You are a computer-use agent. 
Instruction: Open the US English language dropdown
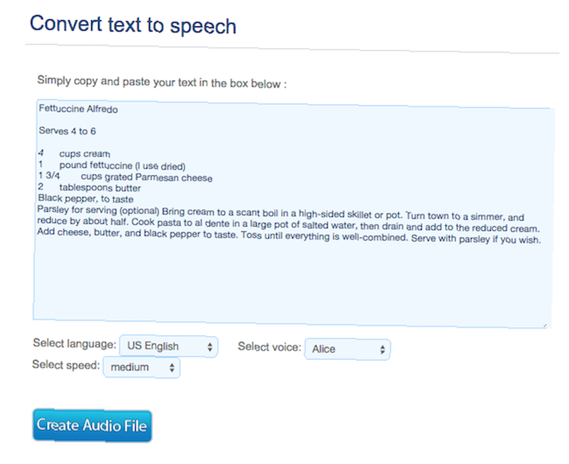click(x=168, y=346)
